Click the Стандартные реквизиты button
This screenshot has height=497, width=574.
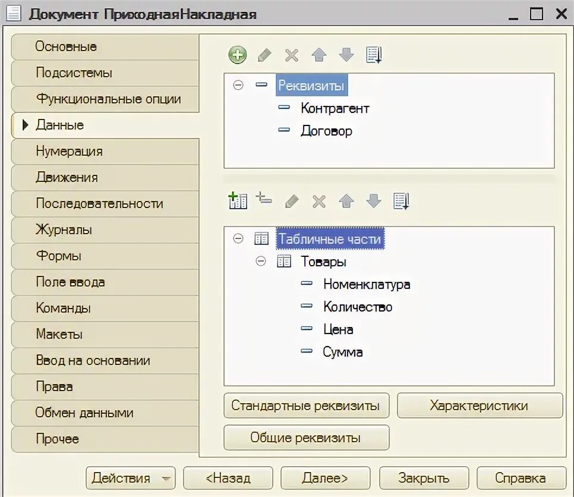[307, 405]
